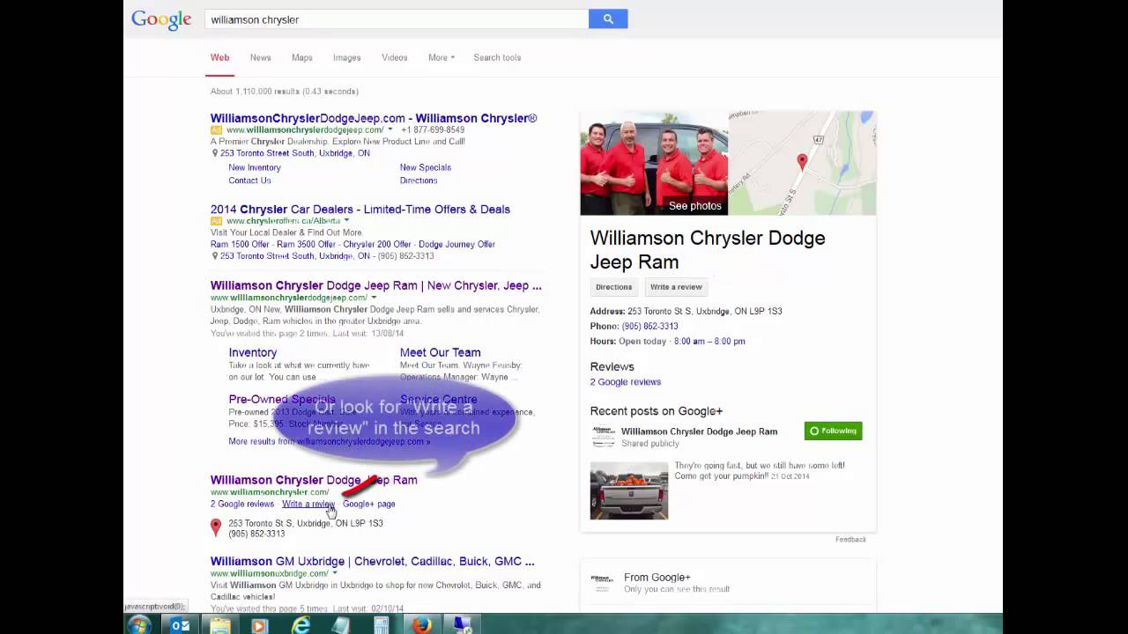Image resolution: width=1128 pixels, height=634 pixels.
Task: Click the Williamson Chrysler Dodge Jeep Ram Google+ post name
Action: click(x=699, y=431)
